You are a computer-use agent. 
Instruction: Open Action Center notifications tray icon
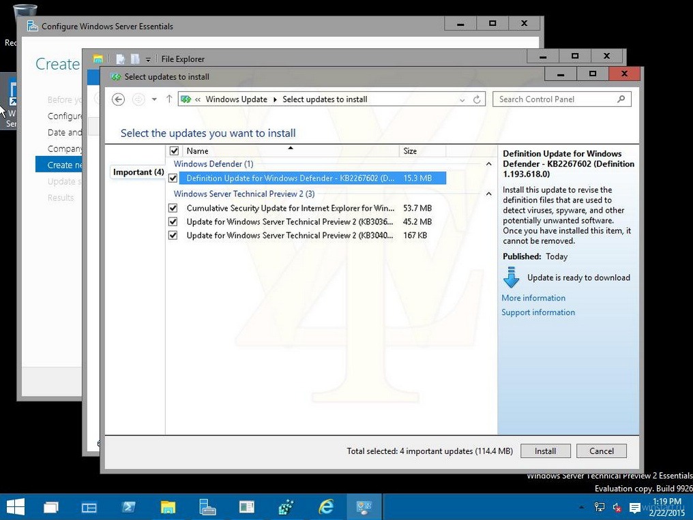point(634,508)
